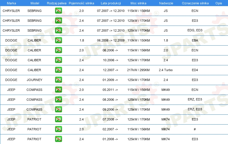
Task: Select CALIBER model cell in EBA row
Action: coord(34,40)
